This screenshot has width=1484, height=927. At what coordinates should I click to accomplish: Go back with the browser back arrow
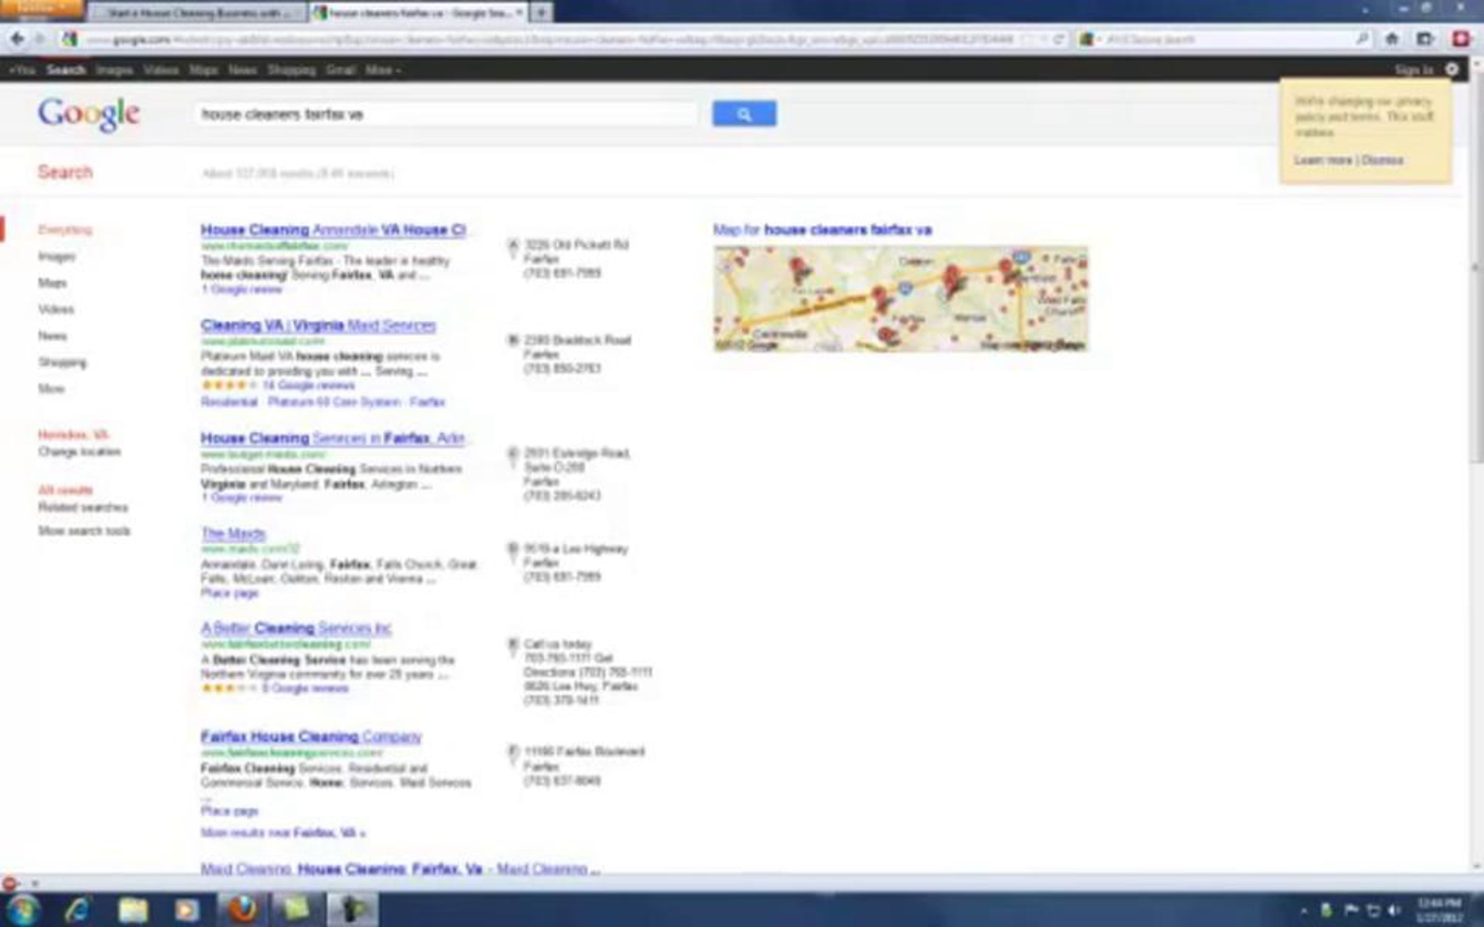coord(17,39)
